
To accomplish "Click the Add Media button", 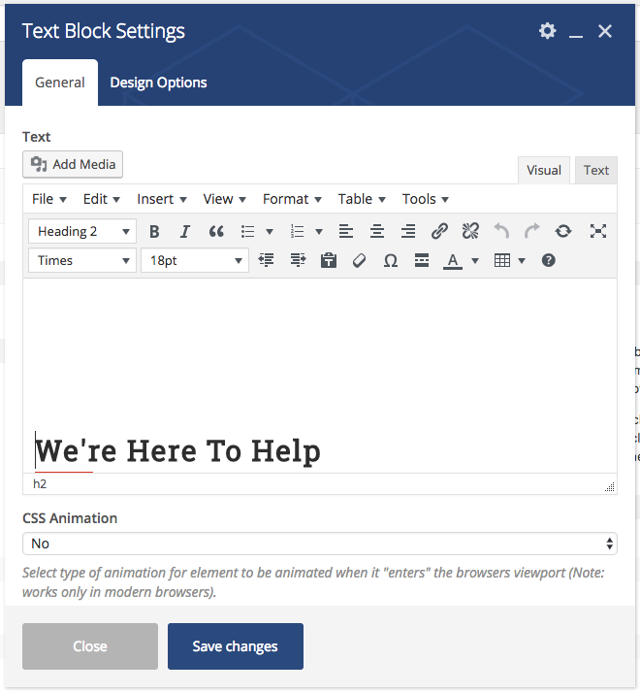I will [73, 164].
